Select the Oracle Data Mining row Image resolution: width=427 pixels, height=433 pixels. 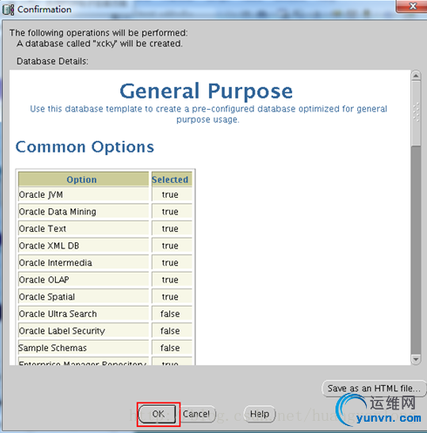105,212
